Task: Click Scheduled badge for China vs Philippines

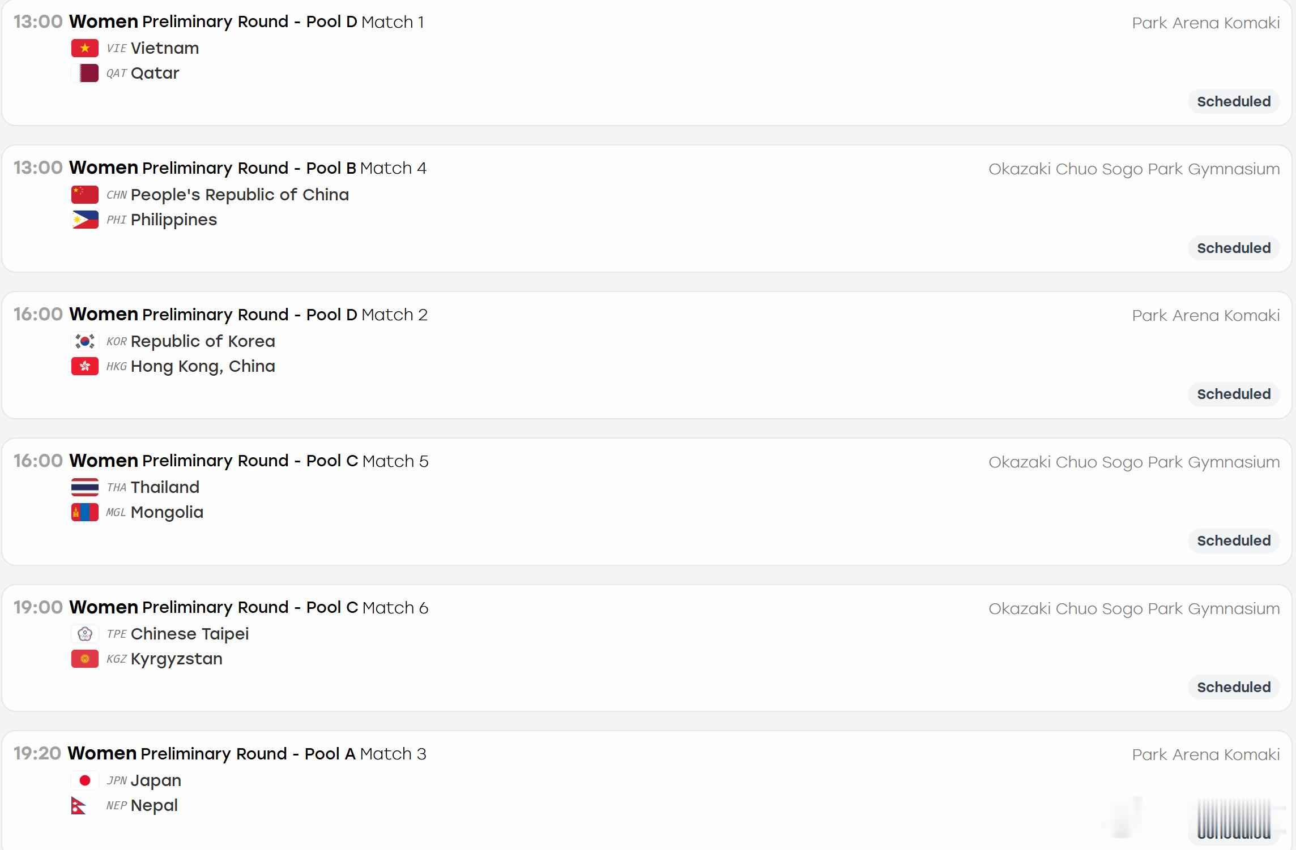Action: (1234, 248)
